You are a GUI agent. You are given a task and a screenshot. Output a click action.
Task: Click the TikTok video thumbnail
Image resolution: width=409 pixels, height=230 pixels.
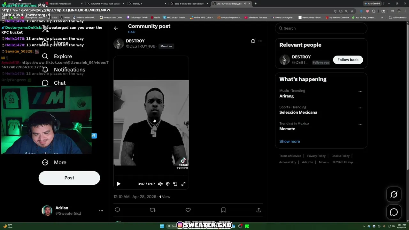pyautogui.click(x=151, y=123)
